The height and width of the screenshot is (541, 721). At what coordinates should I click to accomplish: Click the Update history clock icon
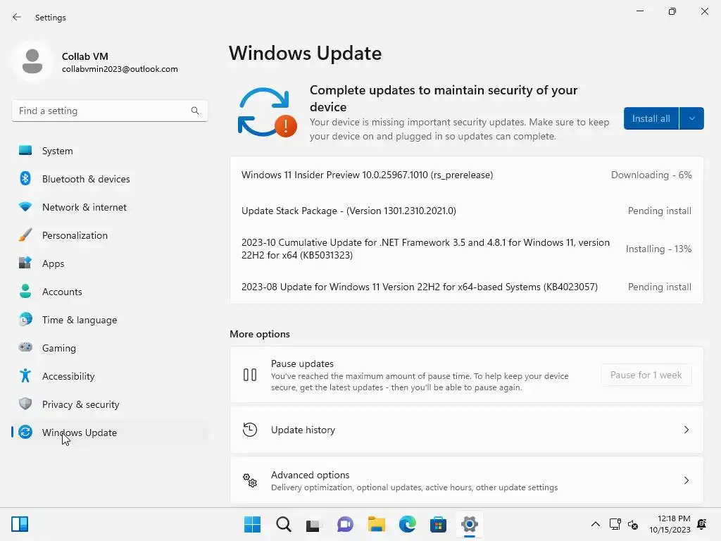[x=250, y=430]
